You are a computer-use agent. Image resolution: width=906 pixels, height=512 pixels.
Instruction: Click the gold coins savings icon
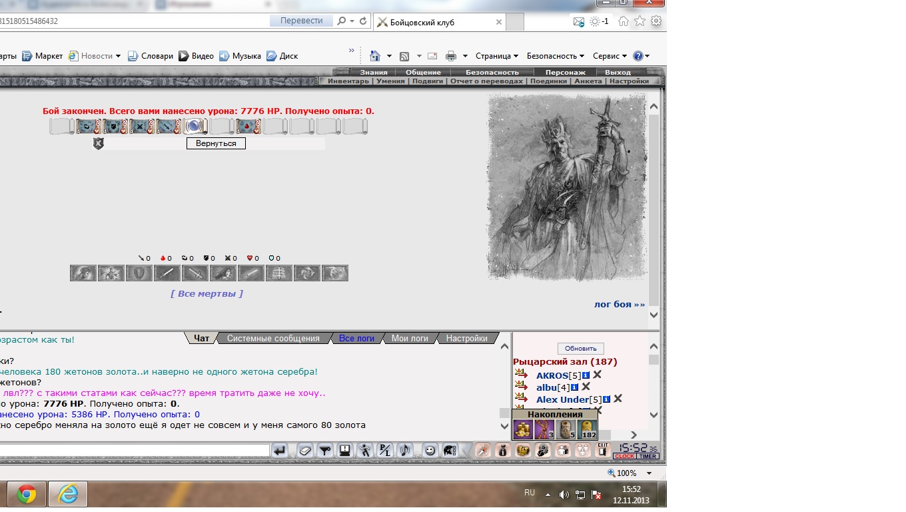coord(523,429)
